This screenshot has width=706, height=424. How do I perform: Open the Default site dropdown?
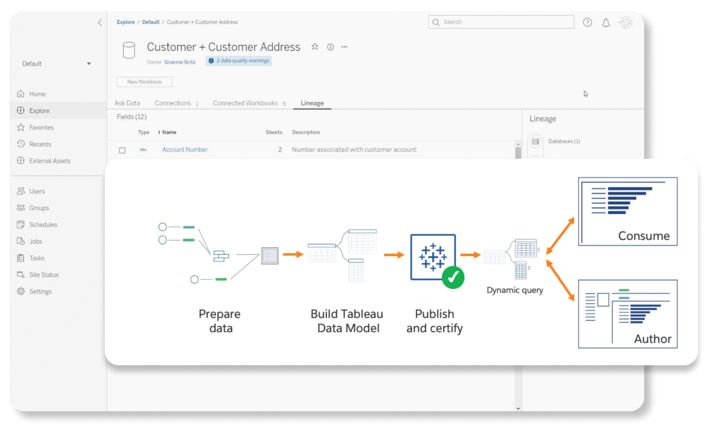click(57, 64)
